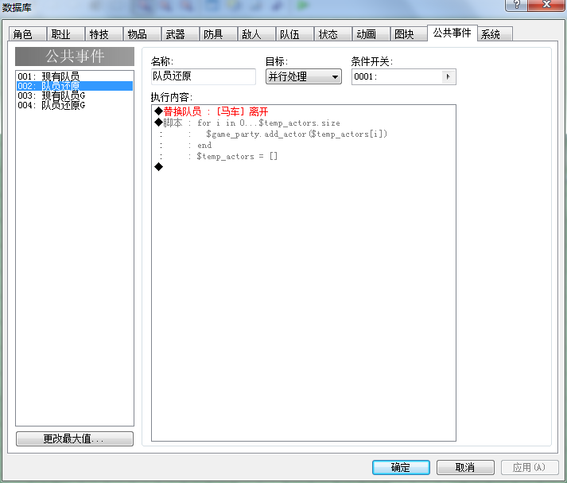Go to the 动画 tab
Image resolution: width=567 pixels, height=483 pixels.
click(x=371, y=34)
